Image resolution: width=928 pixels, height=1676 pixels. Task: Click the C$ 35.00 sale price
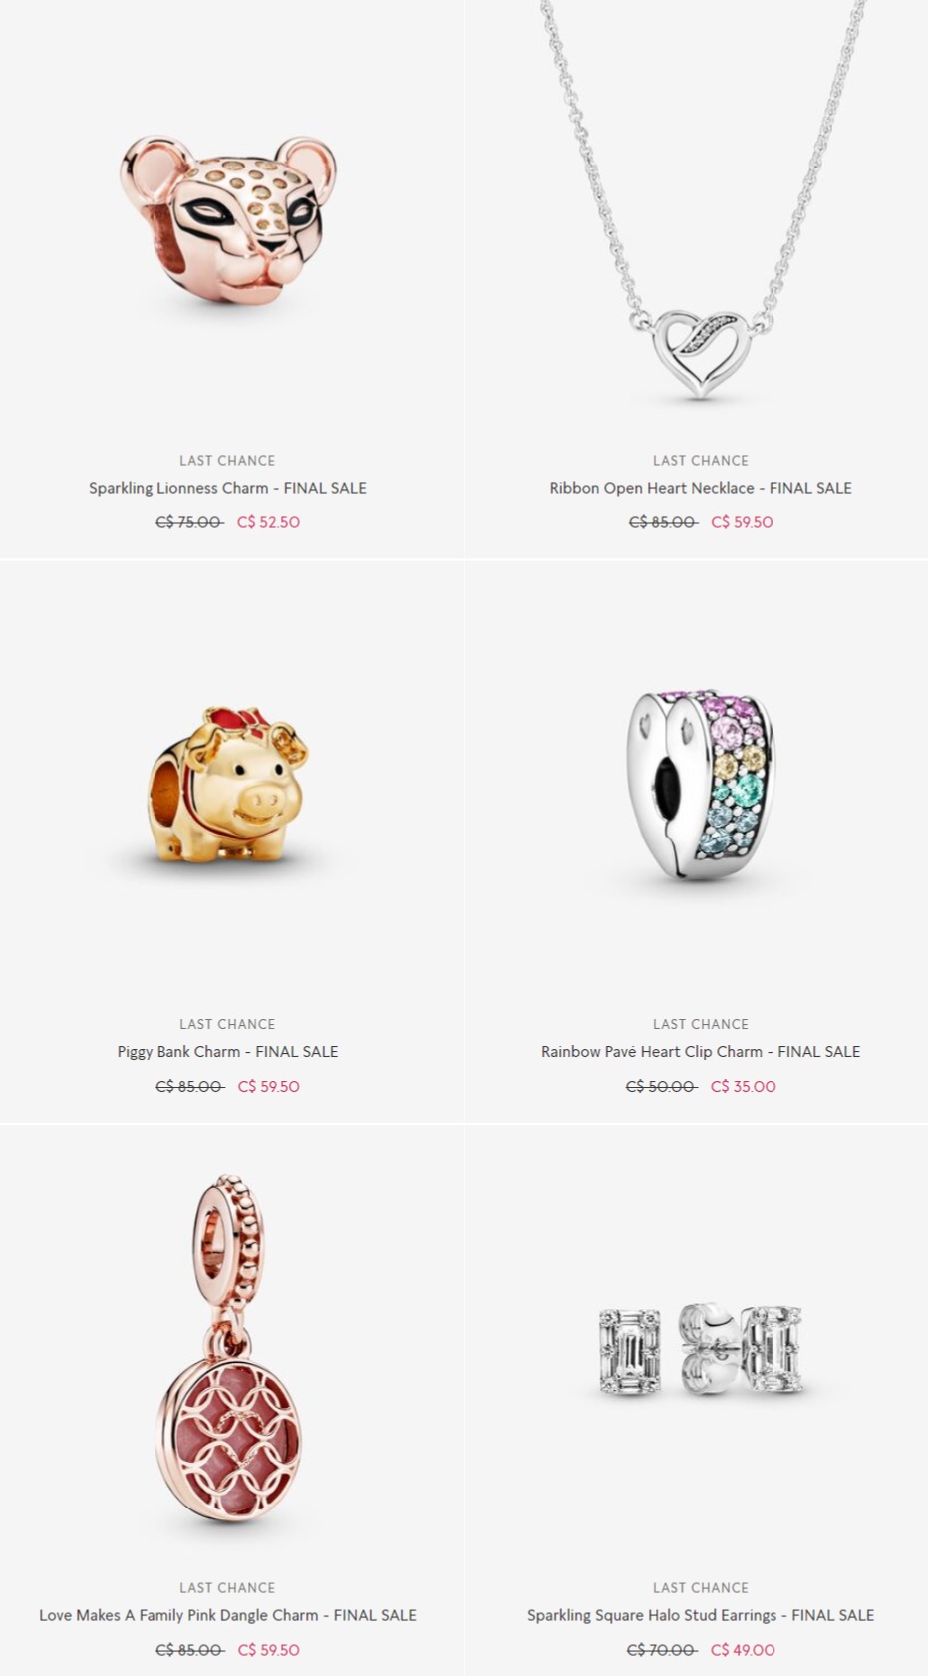(x=743, y=1086)
